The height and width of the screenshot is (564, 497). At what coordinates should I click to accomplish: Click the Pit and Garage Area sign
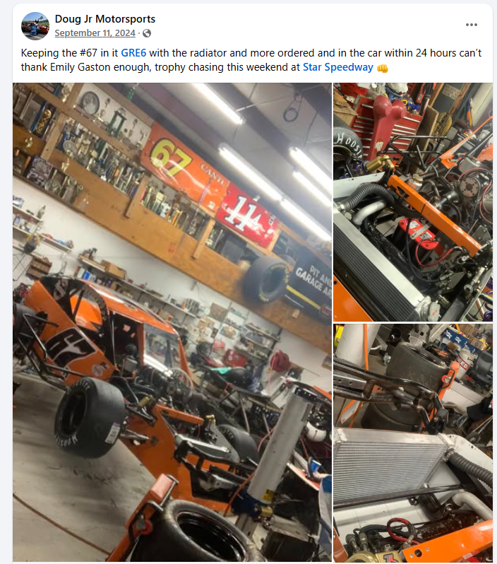click(x=313, y=284)
